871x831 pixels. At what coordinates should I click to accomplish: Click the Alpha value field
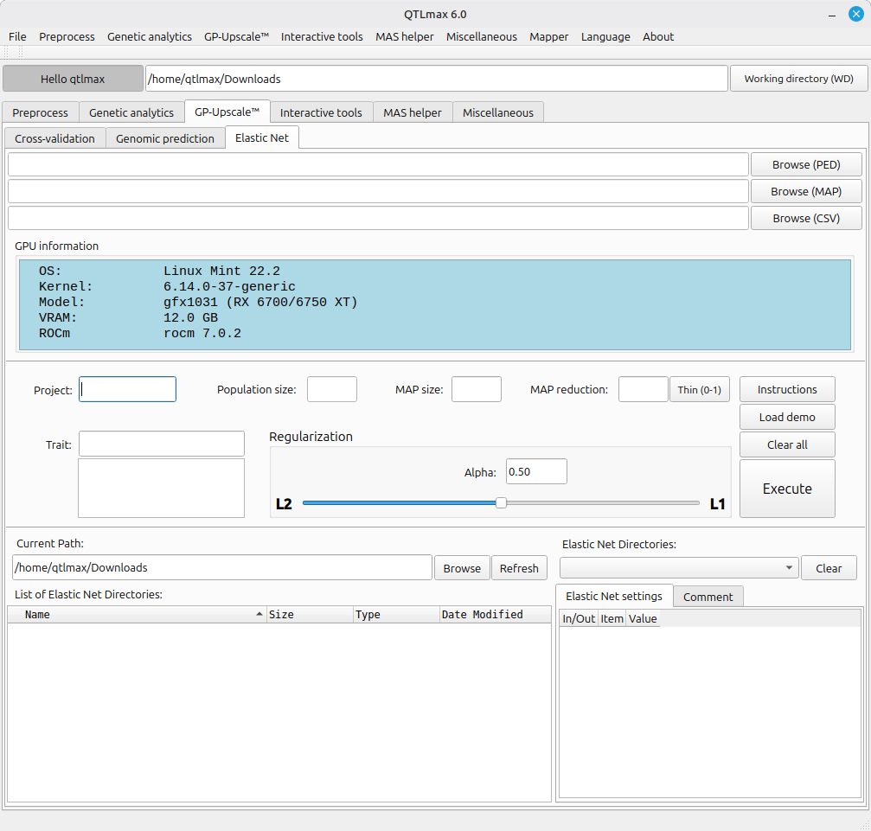tap(535, 471)
